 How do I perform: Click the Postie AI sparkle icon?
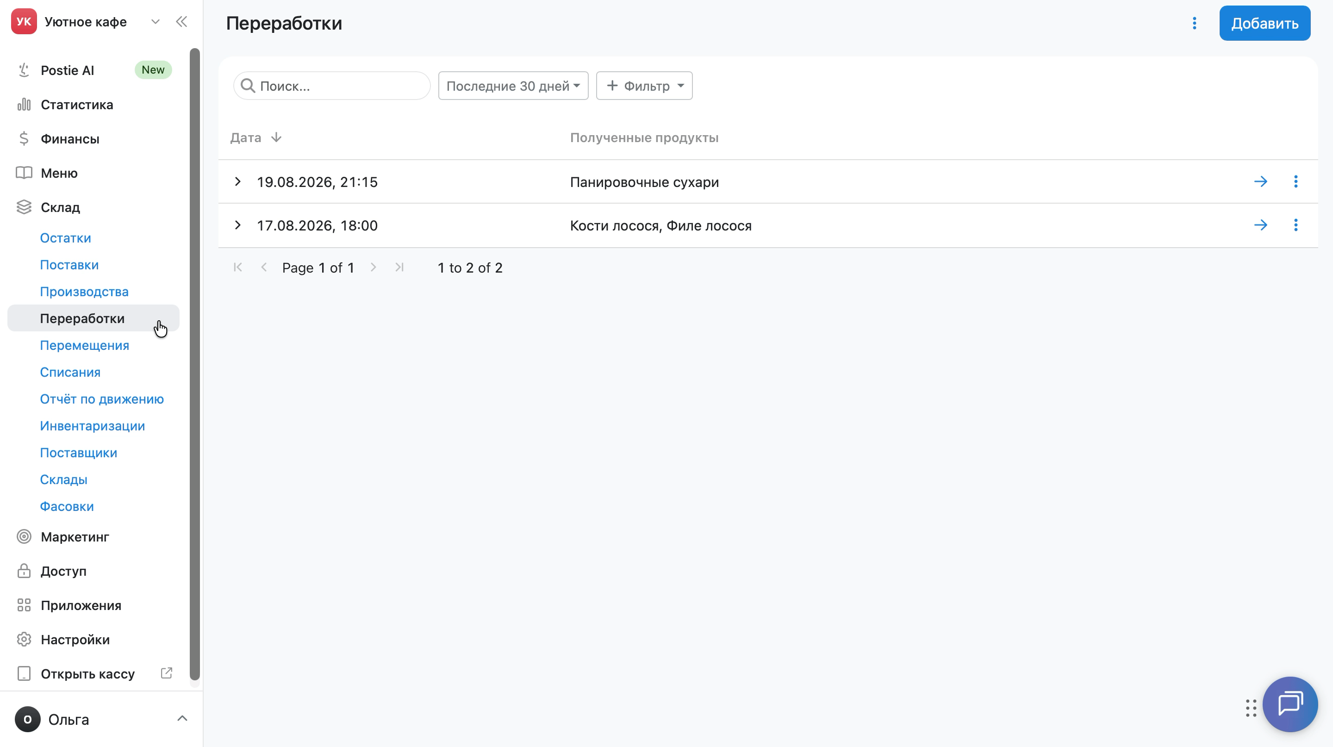click(24, 70)
